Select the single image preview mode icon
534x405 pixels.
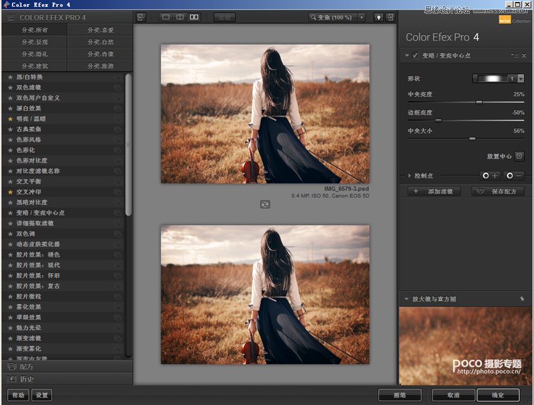point(166,18)
